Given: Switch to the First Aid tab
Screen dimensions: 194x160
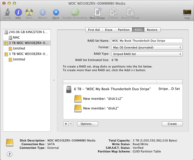Looking at the screenshot, I should point(94,30).
